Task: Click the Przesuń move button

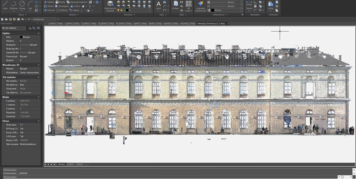Action: click(49, 10)
